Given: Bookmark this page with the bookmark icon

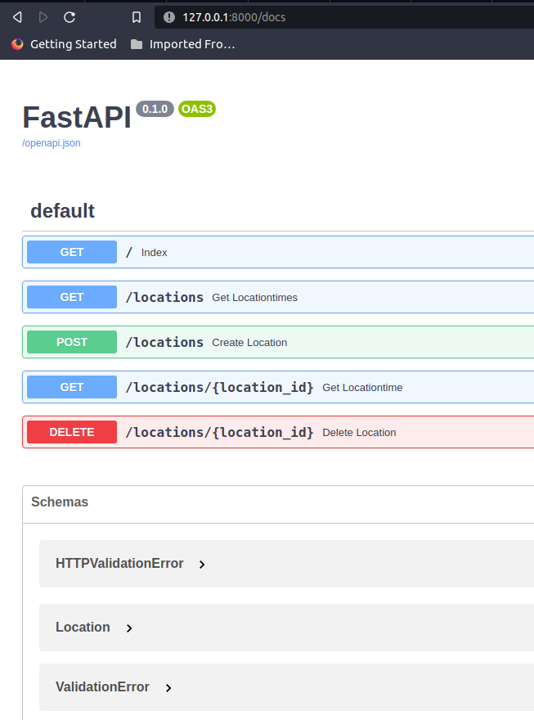Looking at the screenshot, I should pos(137,17).
